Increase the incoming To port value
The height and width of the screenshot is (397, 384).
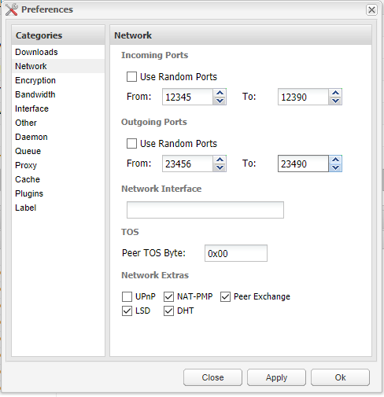point(335,93)
